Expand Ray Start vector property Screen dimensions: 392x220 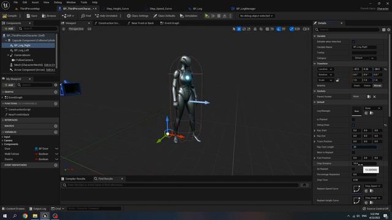315,130
